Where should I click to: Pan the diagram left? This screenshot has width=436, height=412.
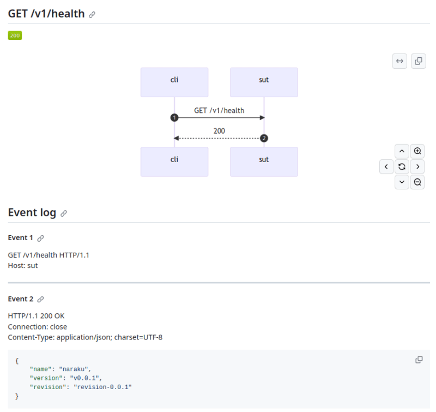click(386, 167)
